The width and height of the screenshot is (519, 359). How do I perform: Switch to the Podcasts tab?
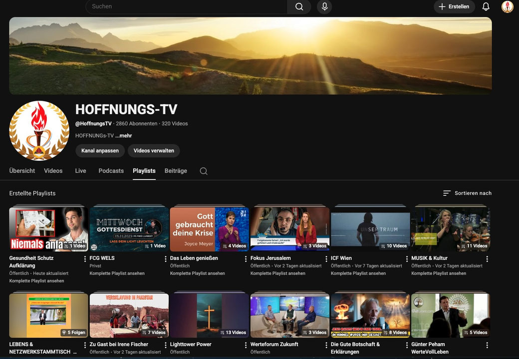click(111, 171)
